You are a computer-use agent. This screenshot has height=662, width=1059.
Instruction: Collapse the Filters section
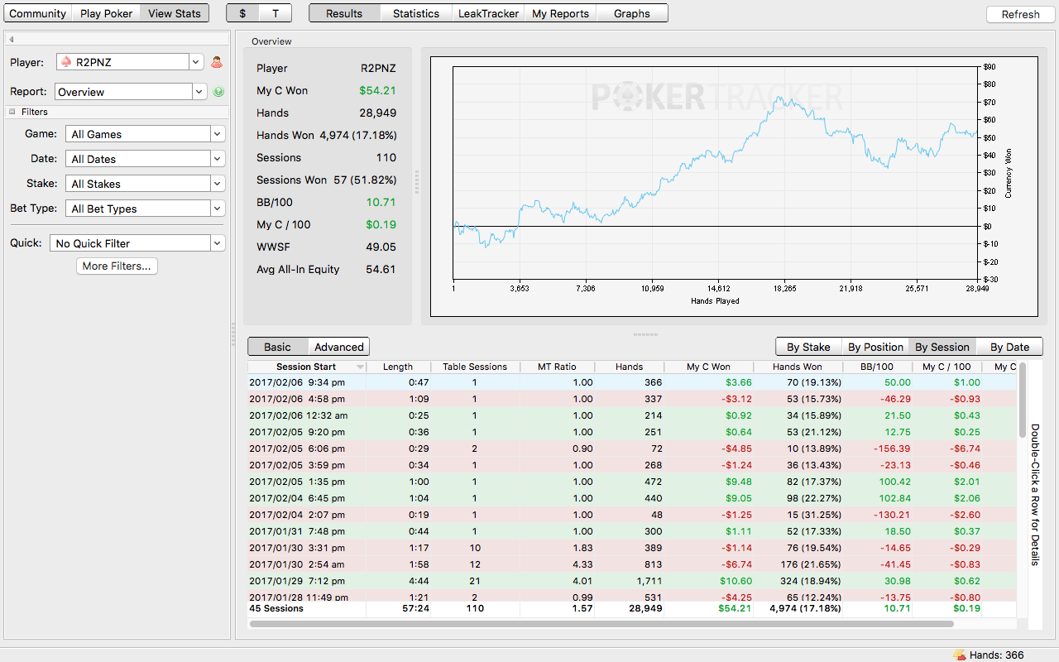(x=12, y=112)
